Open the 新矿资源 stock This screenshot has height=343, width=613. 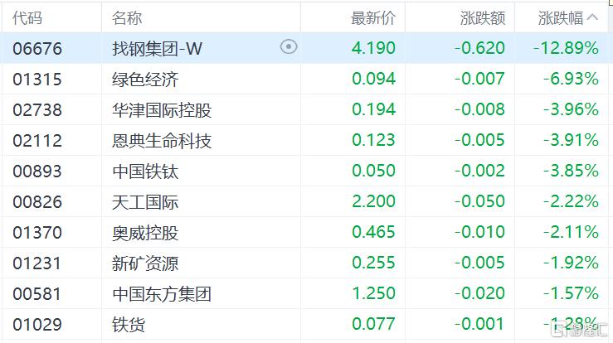[145, 263]
